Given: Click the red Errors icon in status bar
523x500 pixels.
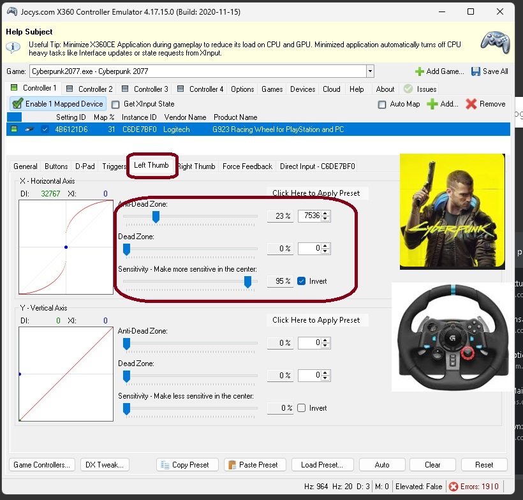Looking at the screenshot, I should click(453, 487).
